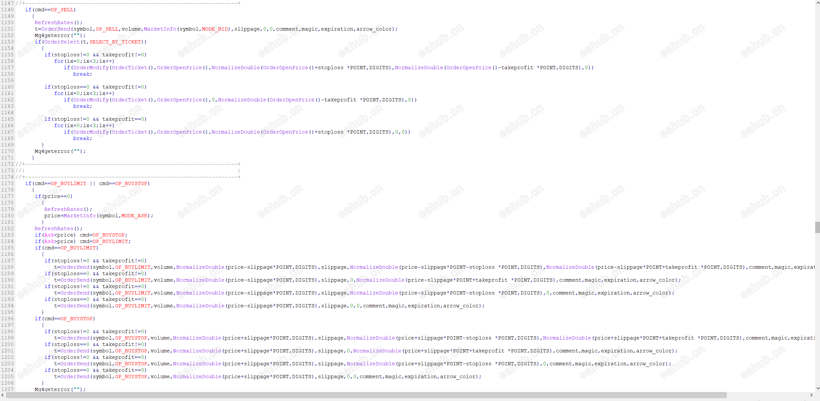This screenshot has width=820, height=401.
Task: Click line number 1155
Action: coord(7,55)
